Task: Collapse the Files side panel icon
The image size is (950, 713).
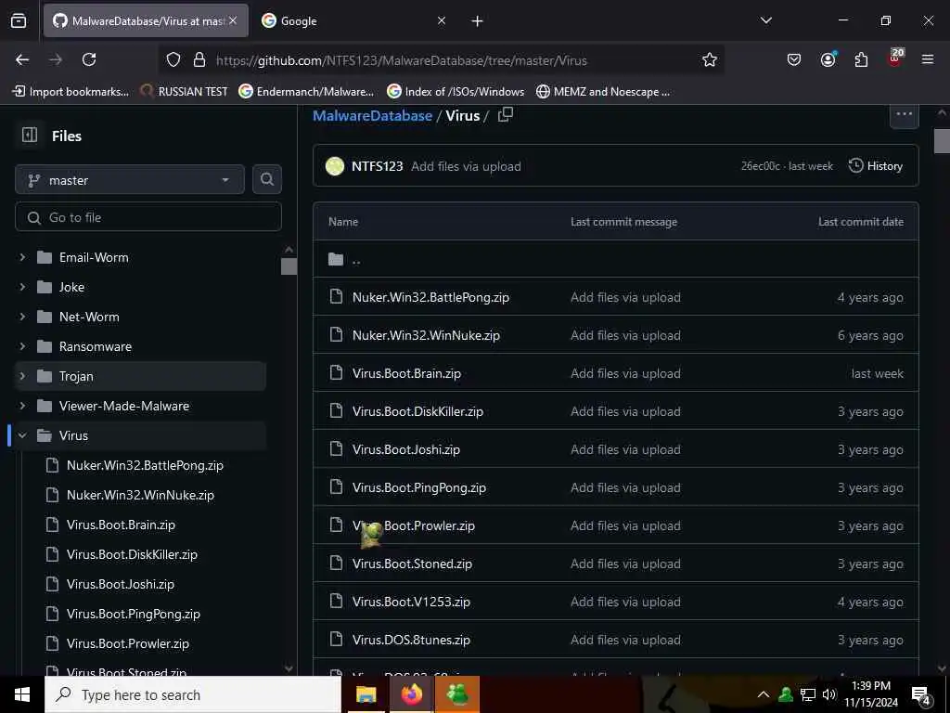Action: [x=29, y=135]
